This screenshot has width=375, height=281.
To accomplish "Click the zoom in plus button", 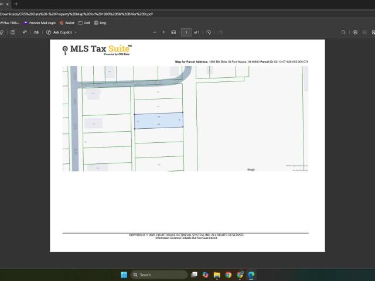I will pos(163,32).
